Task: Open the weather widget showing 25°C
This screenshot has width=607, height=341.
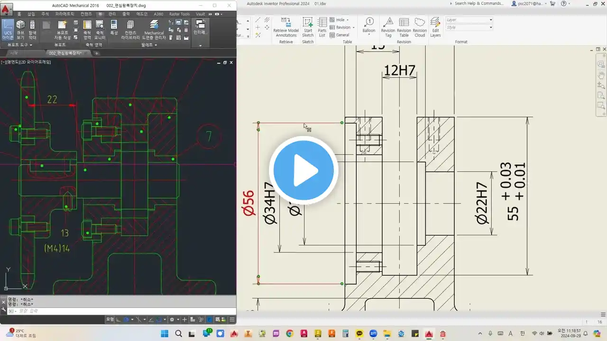Action: coord(20,333)
